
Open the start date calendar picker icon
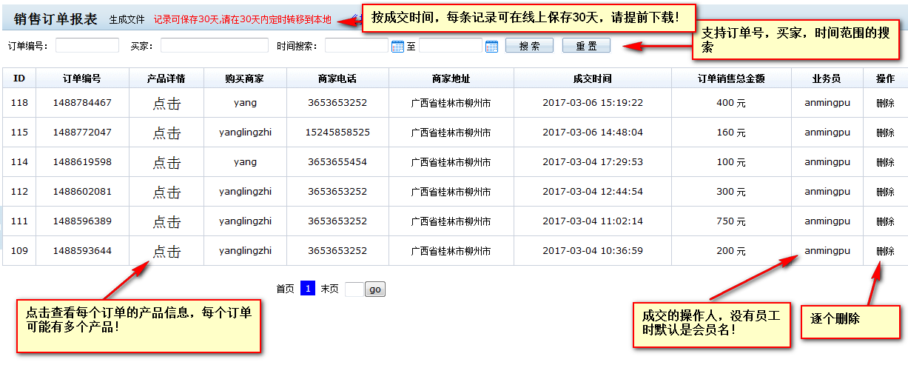(397, 47)
